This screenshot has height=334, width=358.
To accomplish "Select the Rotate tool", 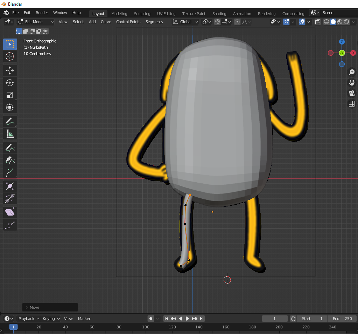I will click(x=10, y=83).
